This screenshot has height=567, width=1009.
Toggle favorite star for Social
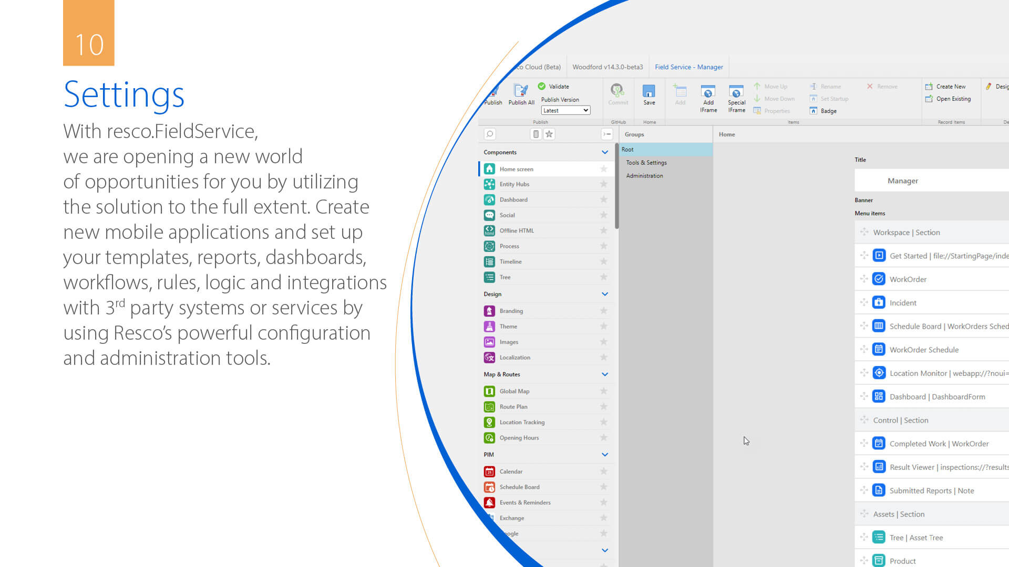tap(604, 215)
